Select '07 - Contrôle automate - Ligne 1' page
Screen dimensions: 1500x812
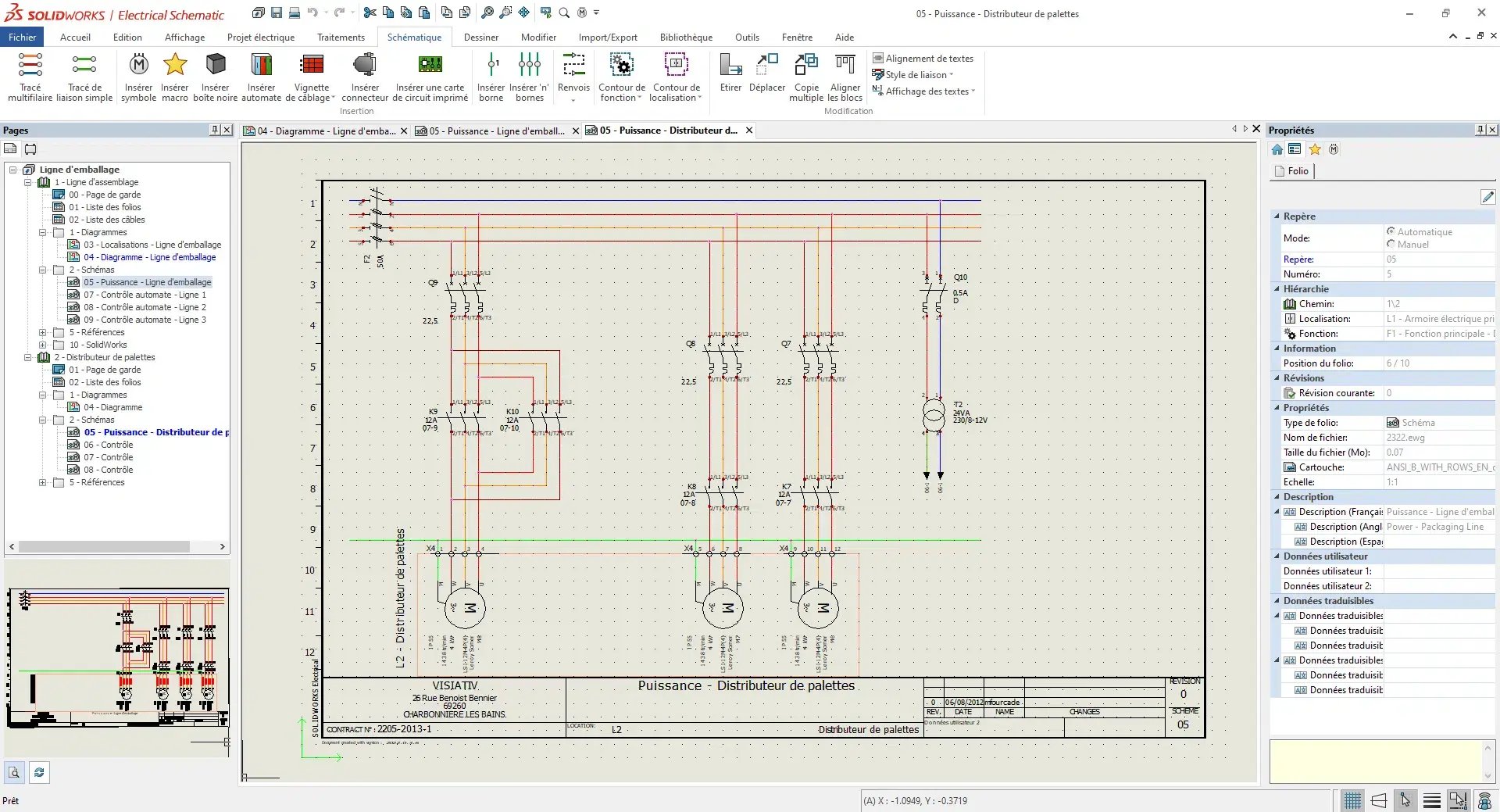click(x=145, y=295)
